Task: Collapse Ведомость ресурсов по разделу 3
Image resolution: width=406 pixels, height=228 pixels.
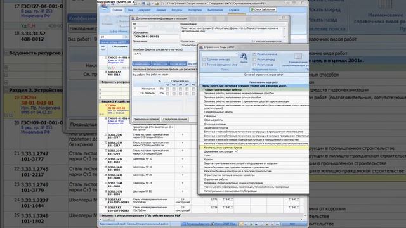Action: coord(100,215)
